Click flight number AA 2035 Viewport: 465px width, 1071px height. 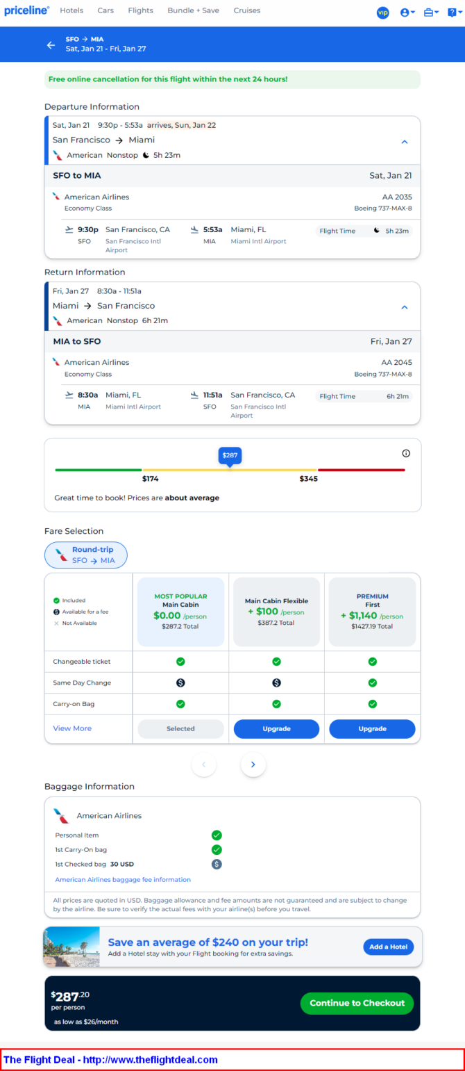(396, 197)
